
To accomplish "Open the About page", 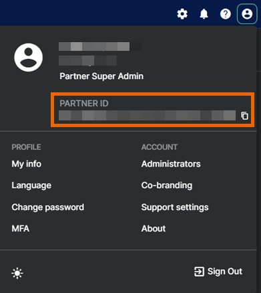I will [x=154, y=229].
